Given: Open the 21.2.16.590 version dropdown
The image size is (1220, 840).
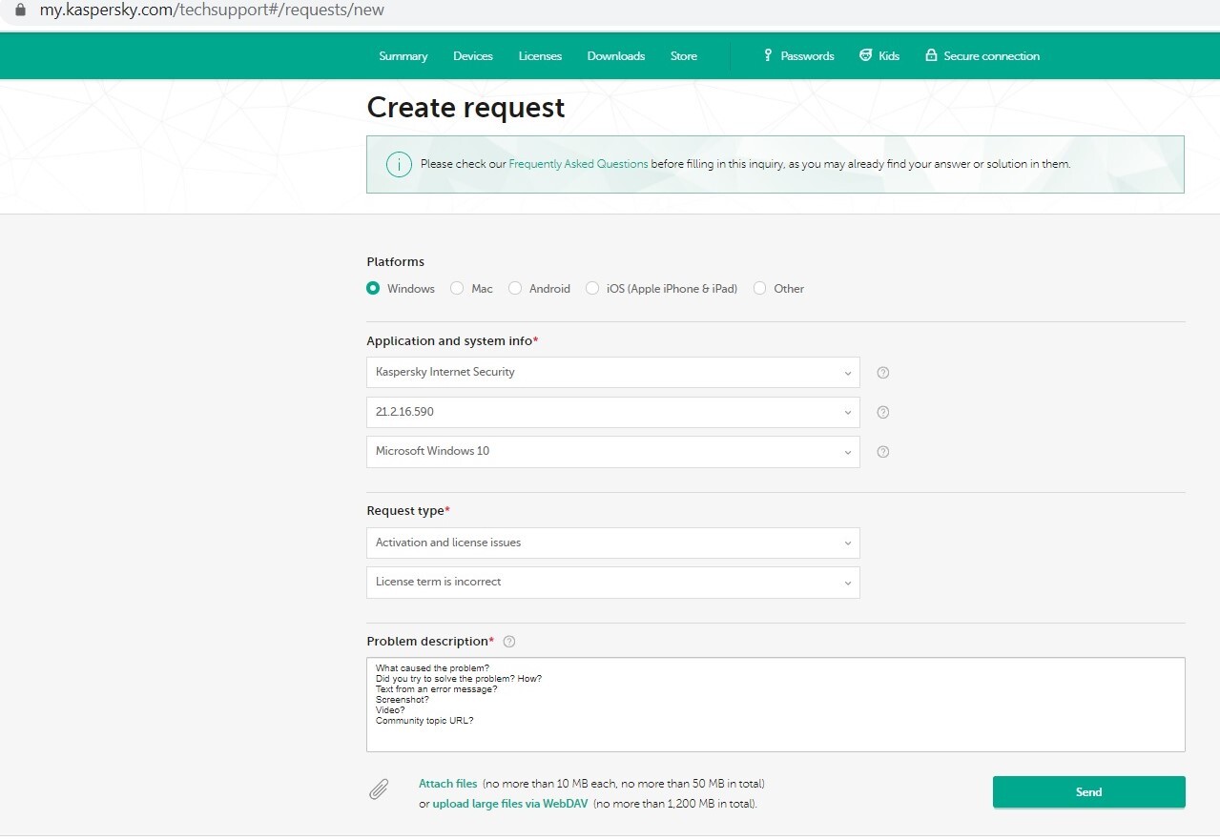Looking at the screenshot, I should (613, 413).
